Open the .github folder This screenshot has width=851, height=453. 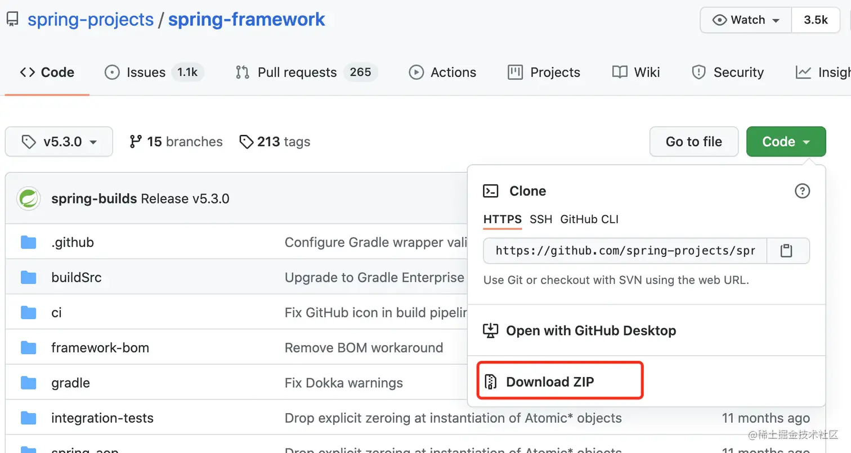pos(73,242)
